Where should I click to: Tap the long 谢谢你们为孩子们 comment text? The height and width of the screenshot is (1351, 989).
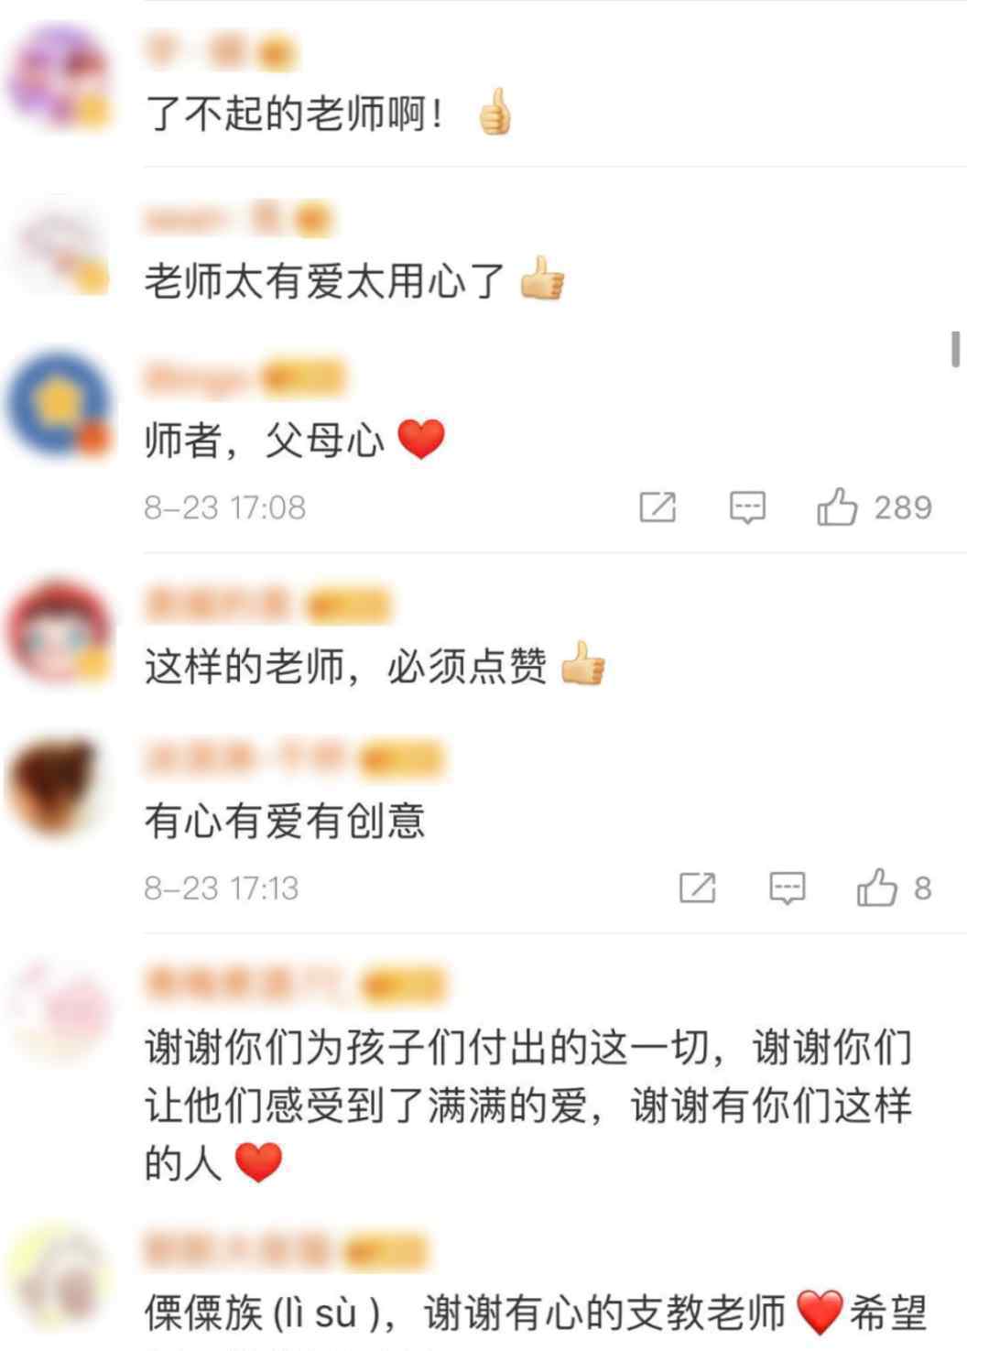click(x=528, y=1105)
